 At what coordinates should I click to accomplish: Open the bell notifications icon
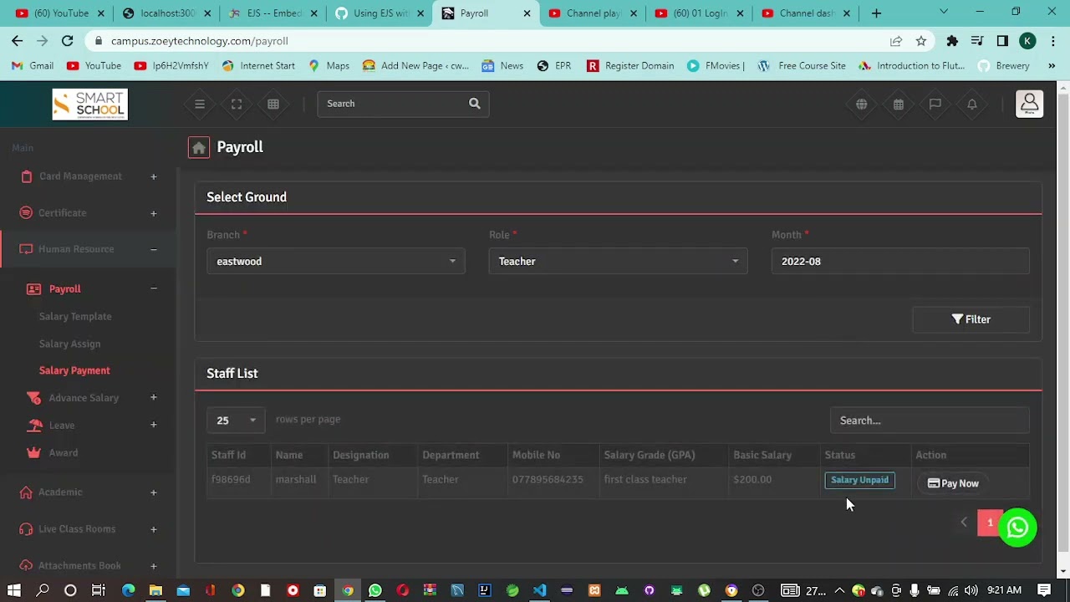[971, 105]
